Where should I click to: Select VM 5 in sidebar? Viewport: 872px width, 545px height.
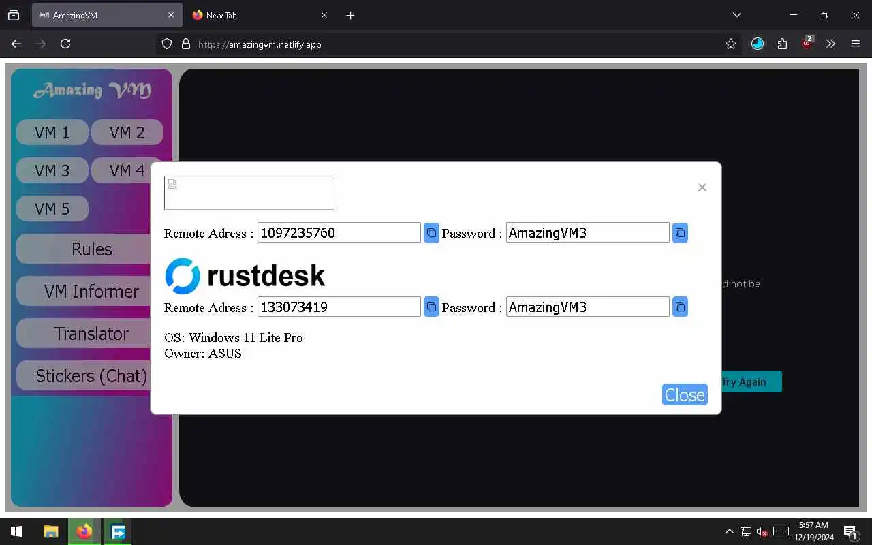tap(52, 208)
